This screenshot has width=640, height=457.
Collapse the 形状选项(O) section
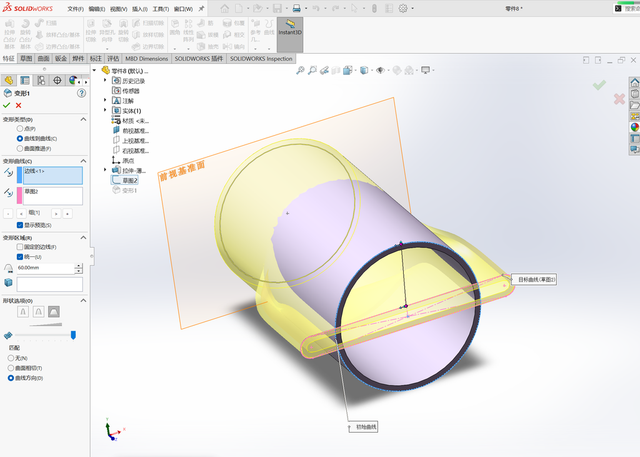click(x=83, y=300)
